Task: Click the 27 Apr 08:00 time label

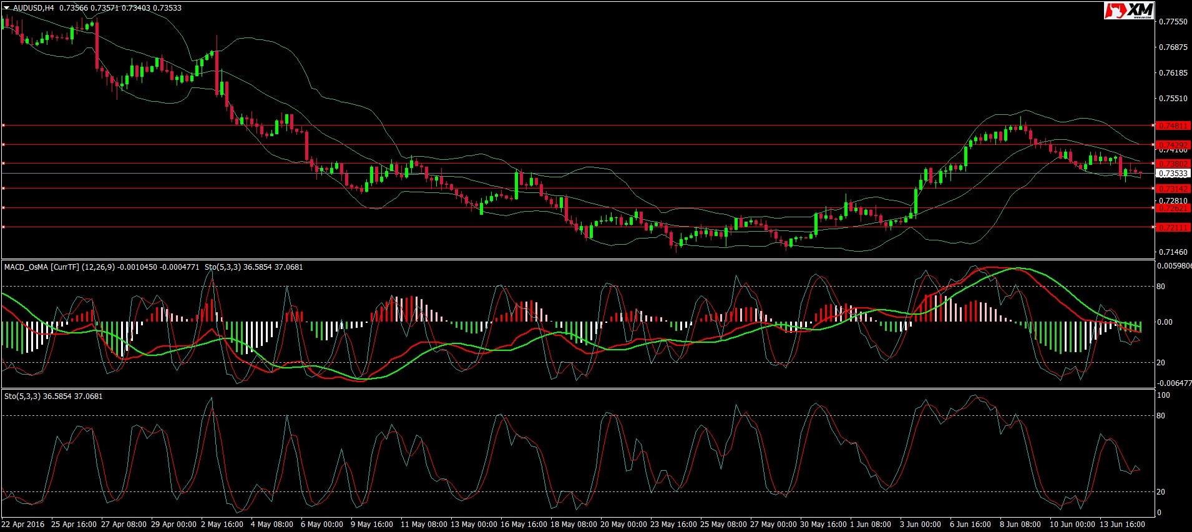Action: pos(124,525)
